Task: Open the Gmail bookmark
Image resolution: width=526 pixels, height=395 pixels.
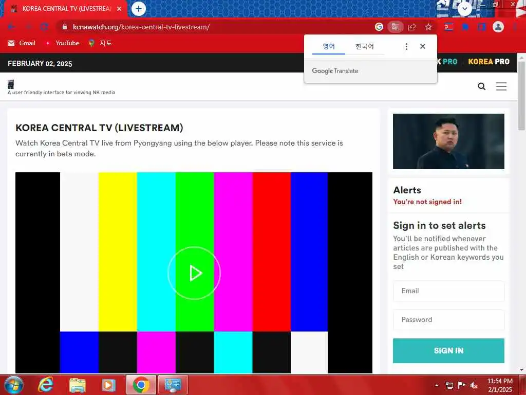Action: pyautogui.click(x=22, y=43)
